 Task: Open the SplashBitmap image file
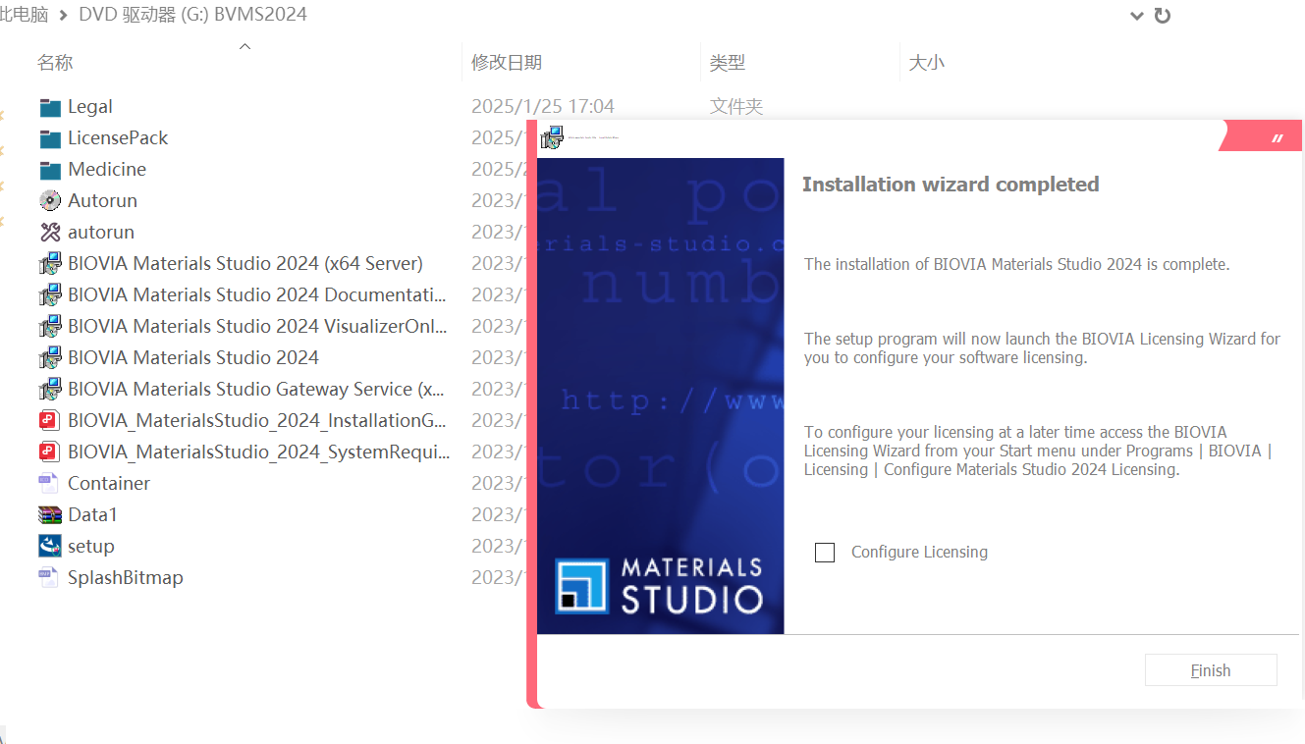125,577
